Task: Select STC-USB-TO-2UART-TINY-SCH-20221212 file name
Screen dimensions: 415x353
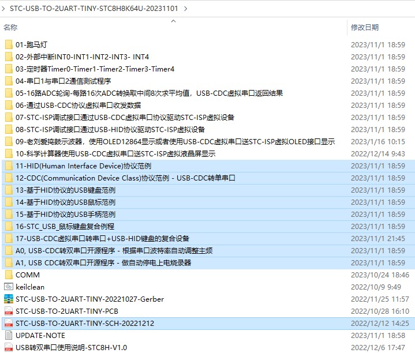Action: click(85, 324)
